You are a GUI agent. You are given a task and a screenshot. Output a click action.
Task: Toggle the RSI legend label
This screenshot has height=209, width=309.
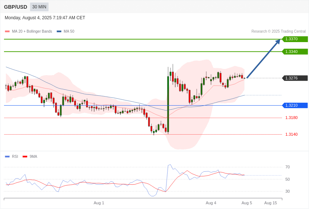click(x=15, y=156)
